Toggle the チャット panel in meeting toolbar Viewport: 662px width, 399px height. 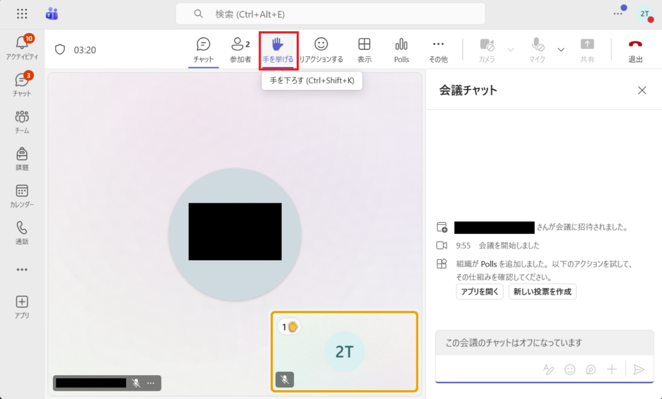203,50
